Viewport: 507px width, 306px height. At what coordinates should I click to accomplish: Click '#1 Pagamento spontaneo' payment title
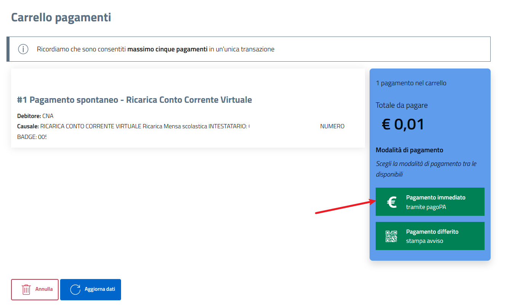tap(134, 100)
